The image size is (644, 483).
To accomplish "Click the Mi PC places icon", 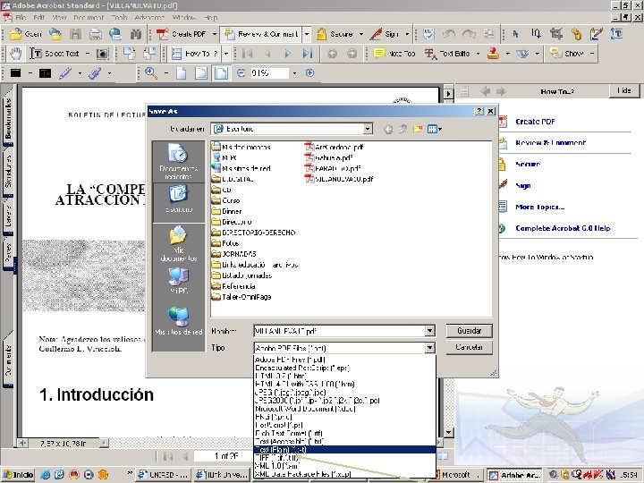I will (x=178, y=281).
